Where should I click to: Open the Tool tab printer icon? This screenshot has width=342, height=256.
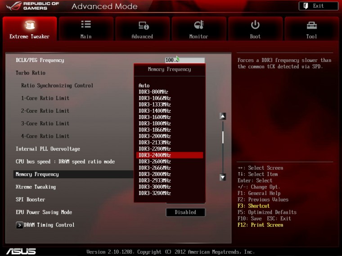pos(311,25)
